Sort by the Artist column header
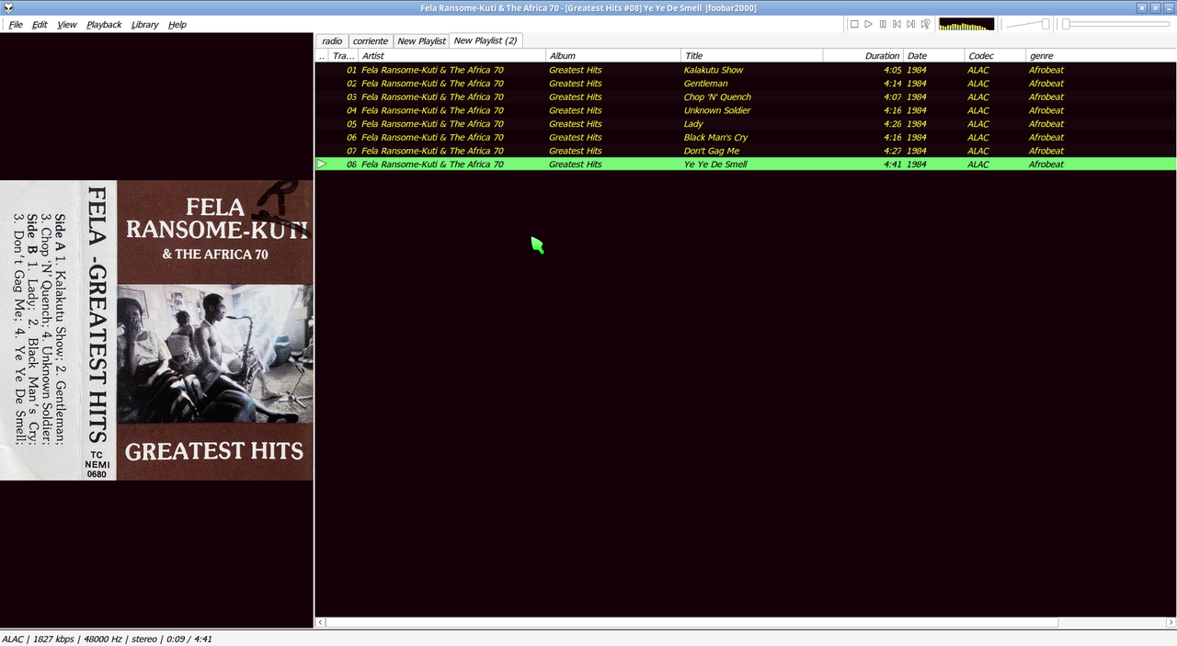This screenshot has width=1177, height=646. tap(451, 56)
